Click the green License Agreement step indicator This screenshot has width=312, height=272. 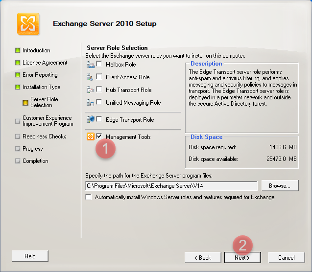tap(18, 63)
